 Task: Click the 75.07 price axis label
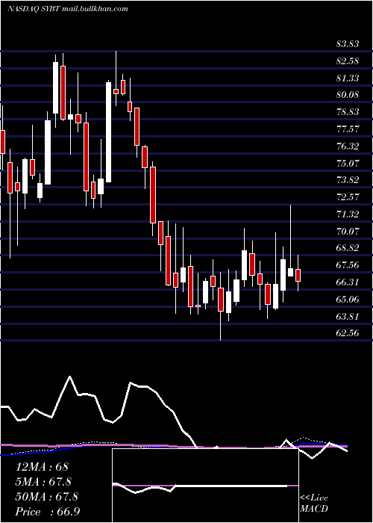click(x=348, y=163)
